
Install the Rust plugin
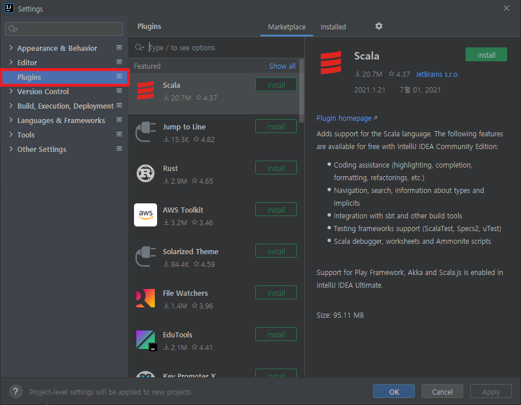pos(276,168)
